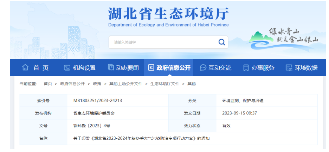The height and width of the screenshot is (152, 329).
Task: Go to 办事服务 section
Action: [x=263, y=68]
